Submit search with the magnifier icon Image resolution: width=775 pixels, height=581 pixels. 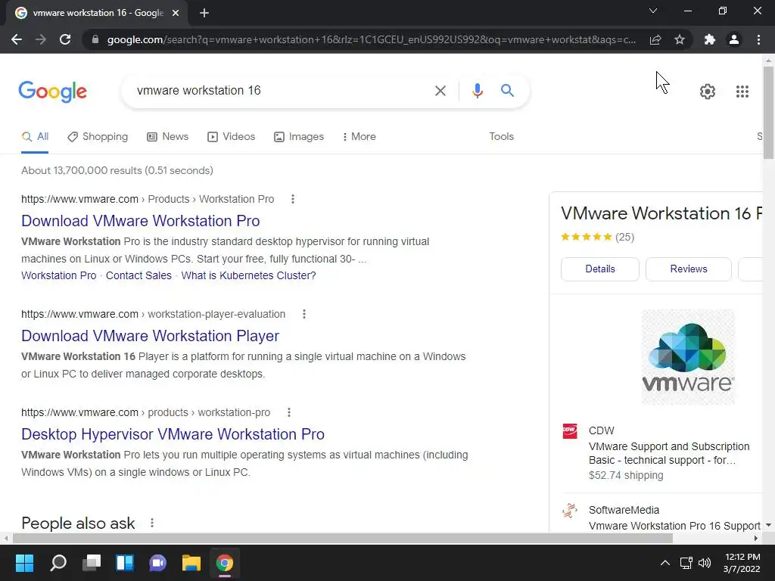(507, 91)
